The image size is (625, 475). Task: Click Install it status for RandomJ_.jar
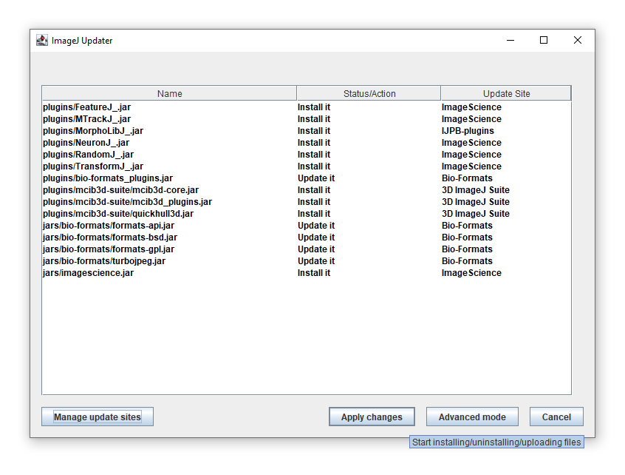(x=314, y=155)
